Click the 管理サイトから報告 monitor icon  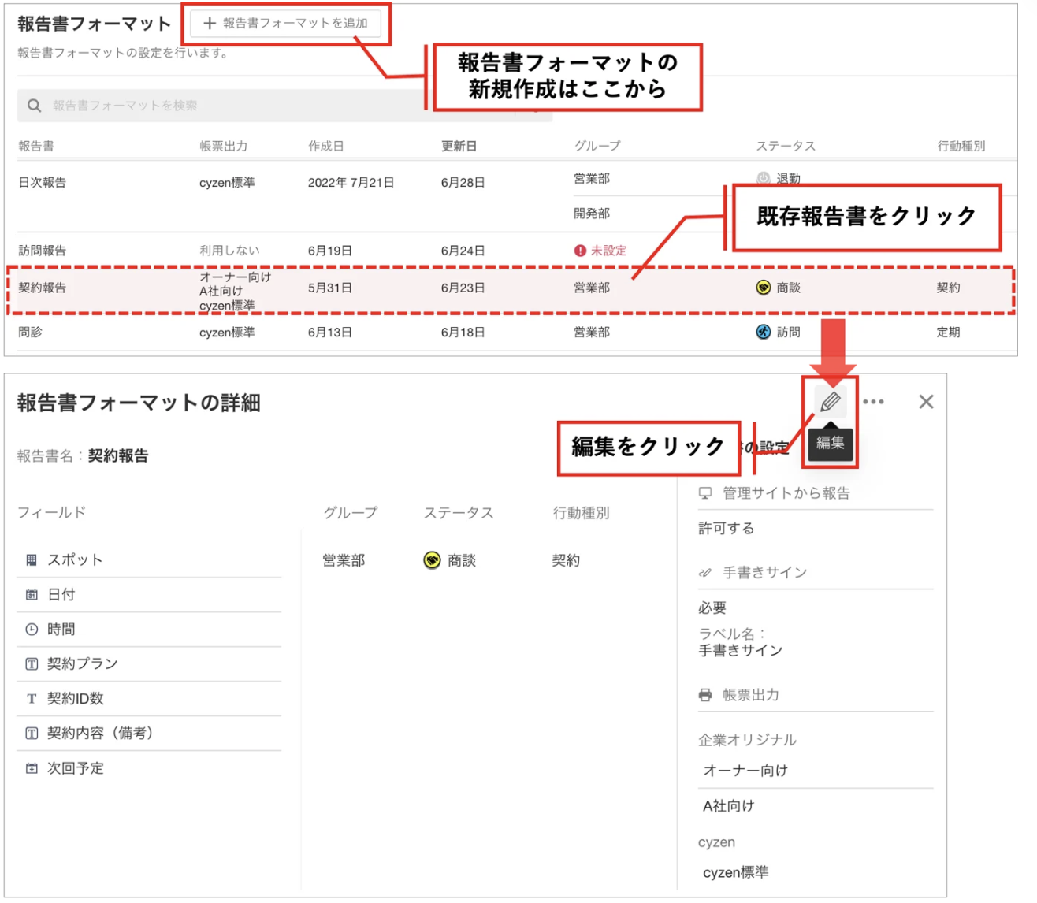tap(705, 493)
